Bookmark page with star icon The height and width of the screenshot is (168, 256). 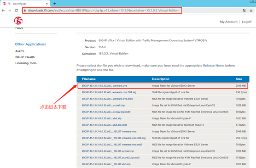pyautogui.click(x=251, y=11)
